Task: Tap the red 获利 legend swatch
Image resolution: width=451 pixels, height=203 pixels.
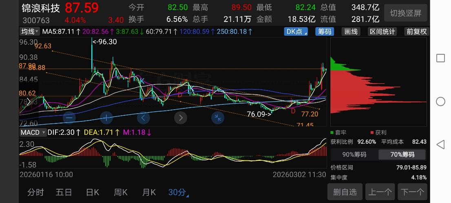Action: (x=372, y=133)
